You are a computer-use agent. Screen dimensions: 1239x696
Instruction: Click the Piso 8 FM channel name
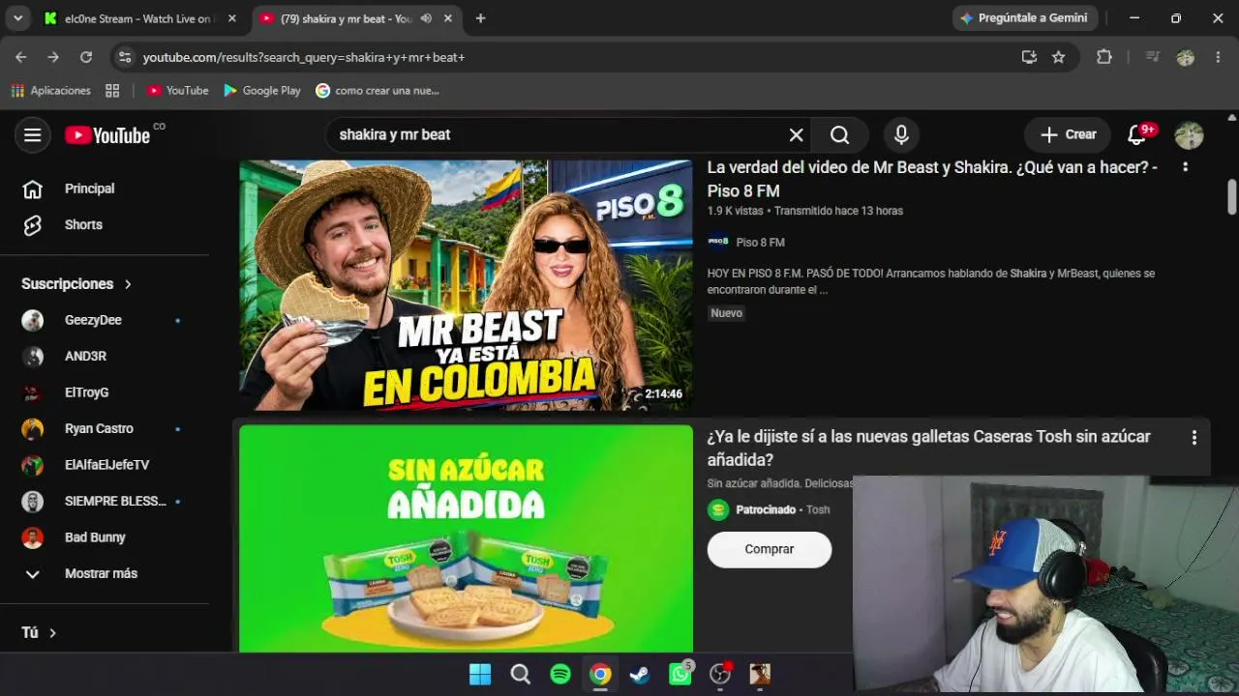pyautogui.click(x=760, y=243)
